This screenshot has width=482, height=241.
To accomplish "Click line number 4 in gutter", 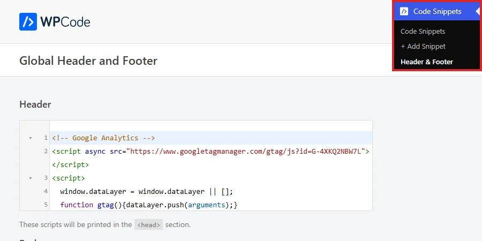I will click(x=46, y=191).
